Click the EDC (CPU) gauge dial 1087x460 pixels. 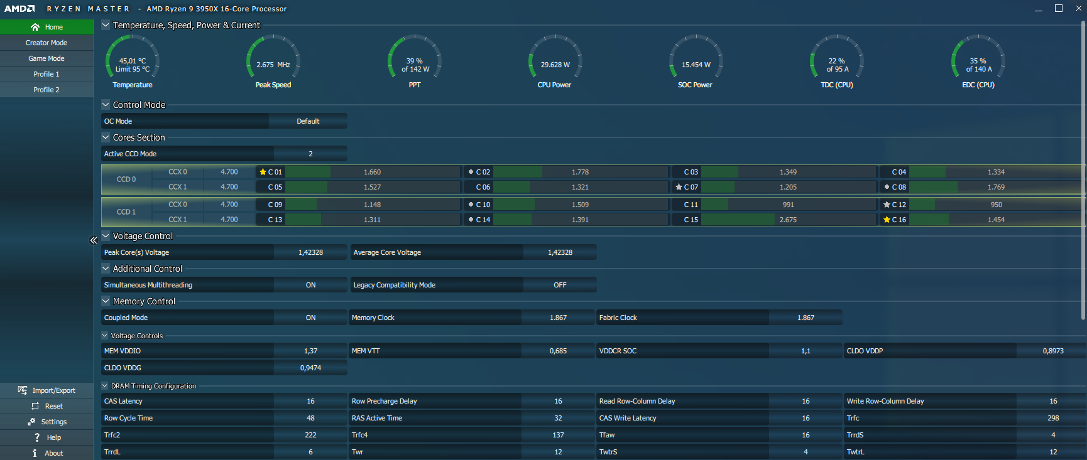(978, 58)
